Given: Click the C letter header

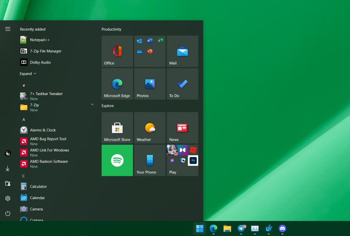Looking at the screenshot, I should coord(24,176).
